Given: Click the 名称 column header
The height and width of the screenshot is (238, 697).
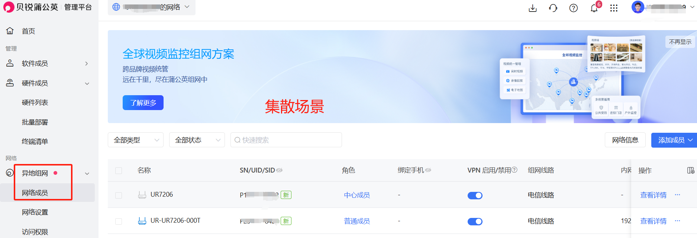Looking at the screenshot, I should point(144,170).
